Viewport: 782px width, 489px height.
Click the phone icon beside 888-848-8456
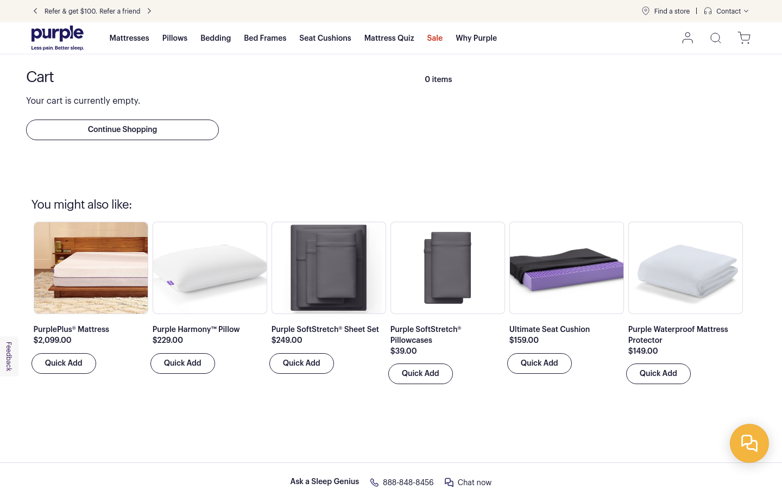pos(374,482)
